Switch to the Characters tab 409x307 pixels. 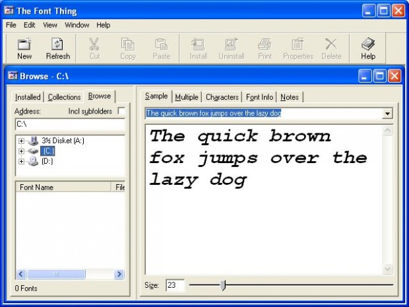[222, 97]
